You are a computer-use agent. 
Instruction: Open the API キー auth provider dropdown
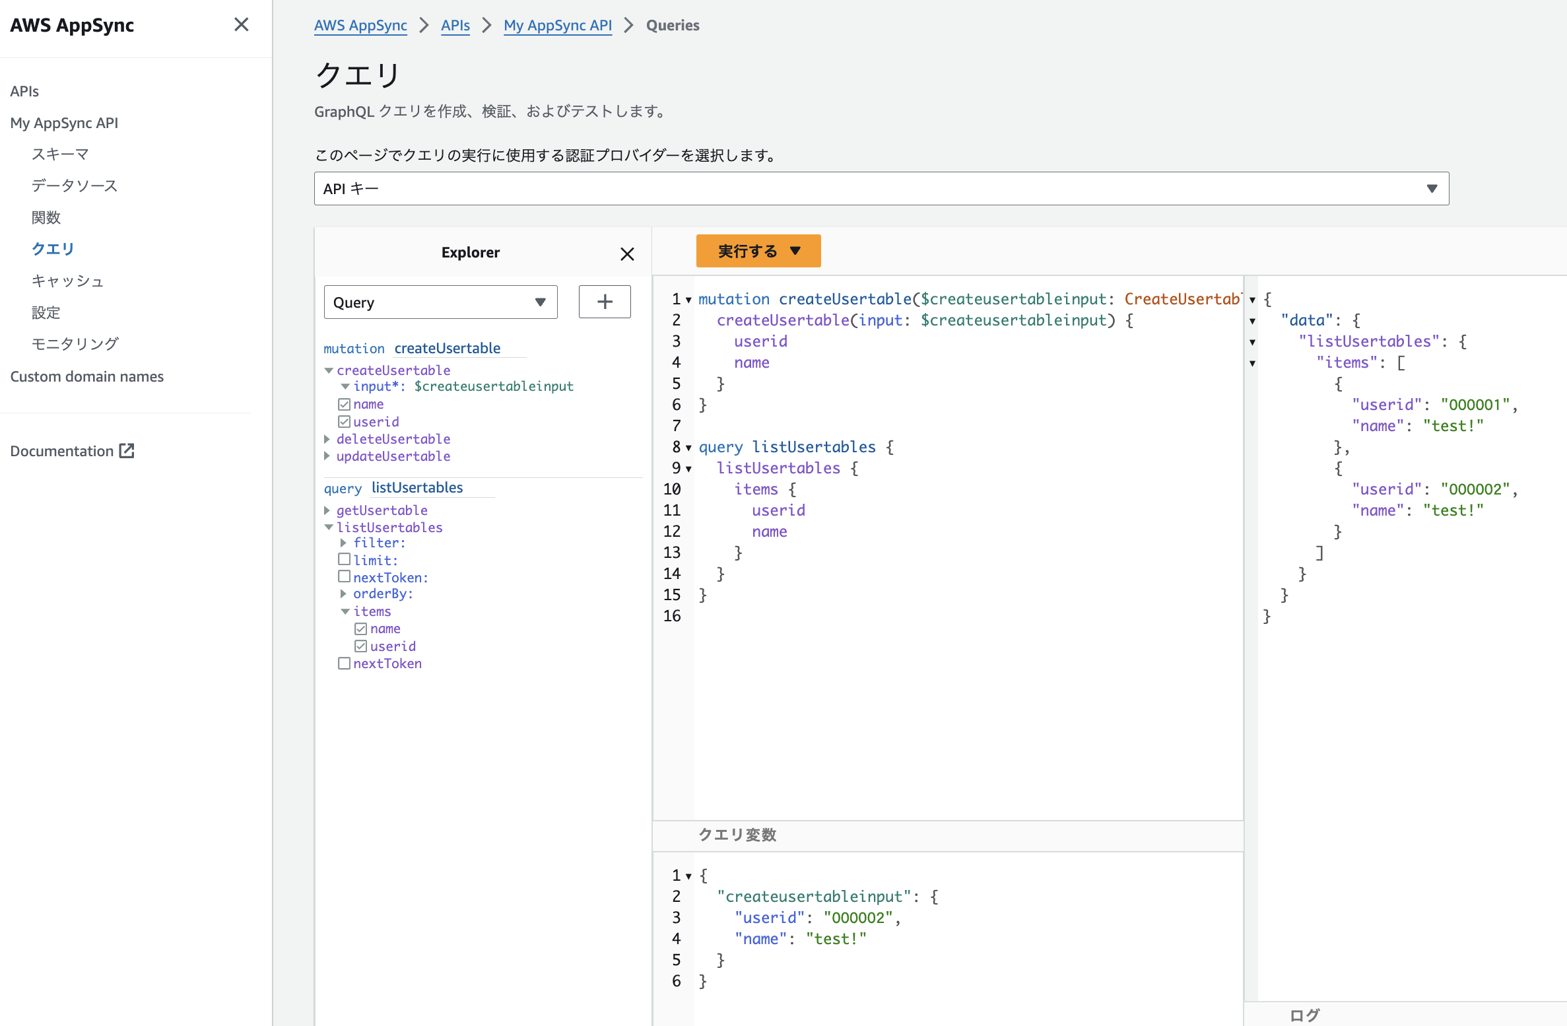pyautogui.click(x=881, y=189)
